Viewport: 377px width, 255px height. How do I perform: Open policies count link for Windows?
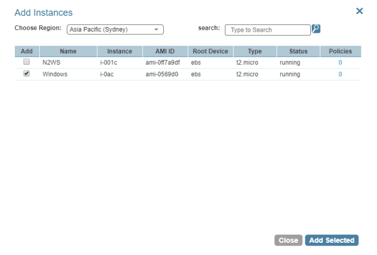click(x=340, y=75)
